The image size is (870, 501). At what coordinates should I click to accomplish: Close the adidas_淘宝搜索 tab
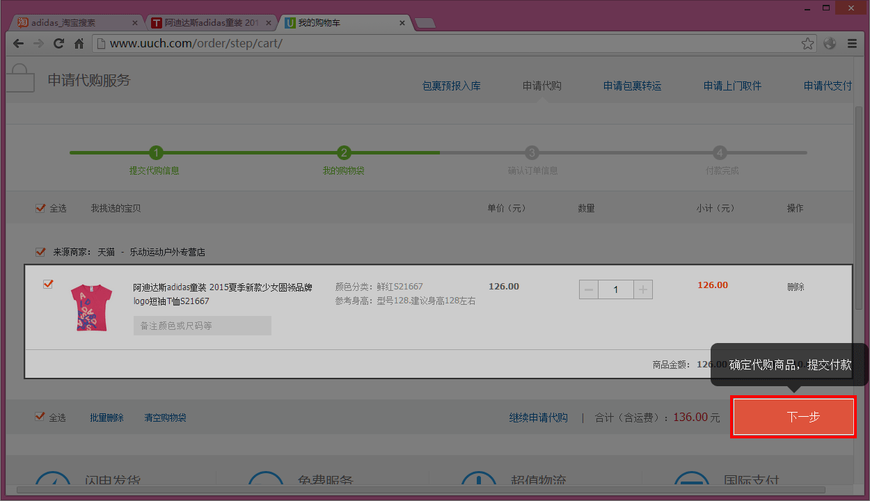pos(135,23)
